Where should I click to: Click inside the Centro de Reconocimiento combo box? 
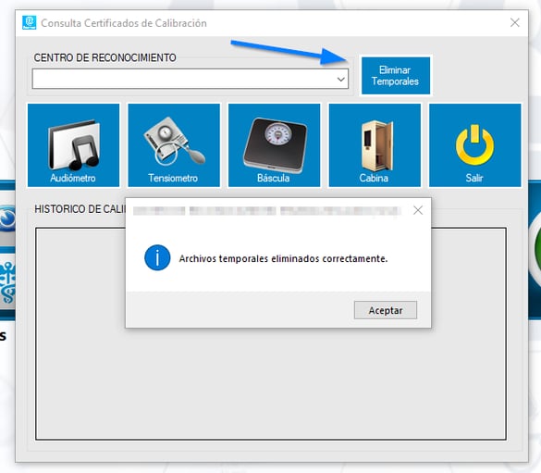pos(191,79)
